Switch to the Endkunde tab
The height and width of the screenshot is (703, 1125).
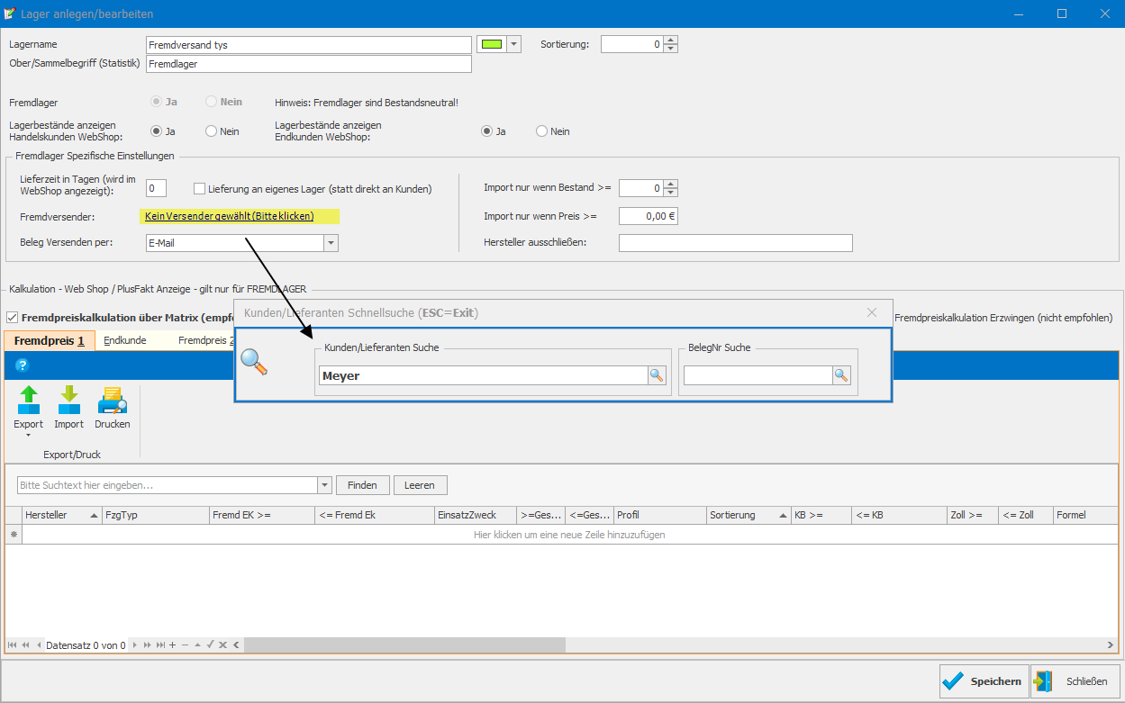(125, 341)
